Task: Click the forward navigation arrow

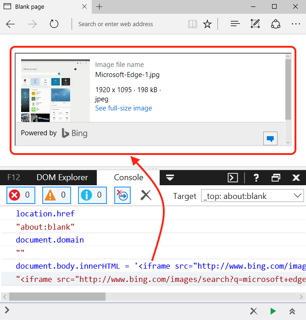Action: (32, 24)
